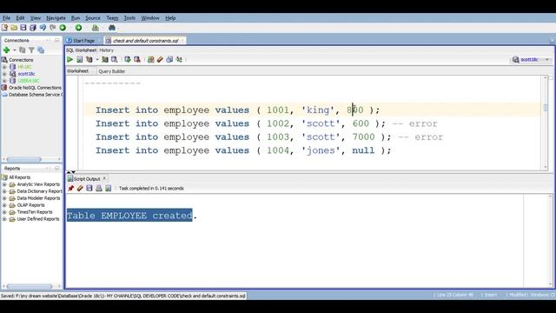This screenshot has width=556, height=313.
Task: Open the Explain Plan dropdown arrow
Action: [x=96, y=60]
